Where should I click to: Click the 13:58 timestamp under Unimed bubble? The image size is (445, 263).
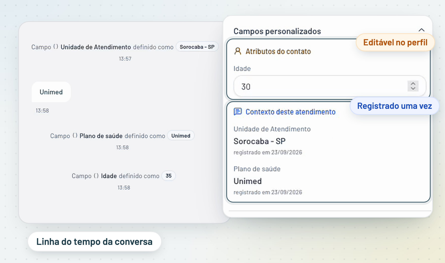pos(42,111)
